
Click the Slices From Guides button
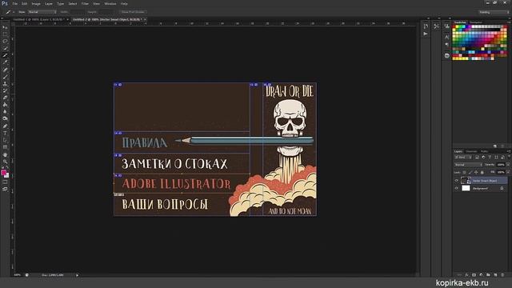coord(133,12)
